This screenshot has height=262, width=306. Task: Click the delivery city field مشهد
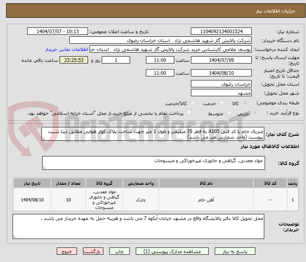pos(221,93)
